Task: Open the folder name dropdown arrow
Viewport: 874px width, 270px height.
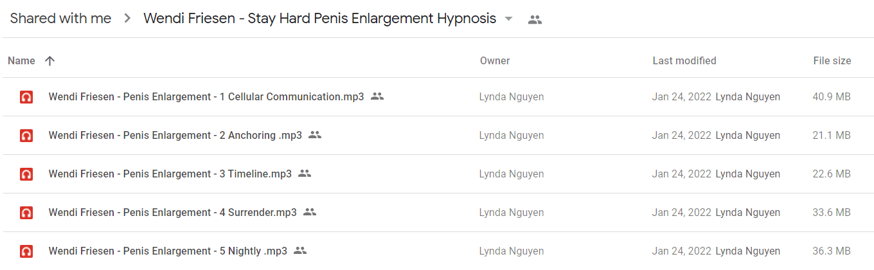Action: (508, 19)
